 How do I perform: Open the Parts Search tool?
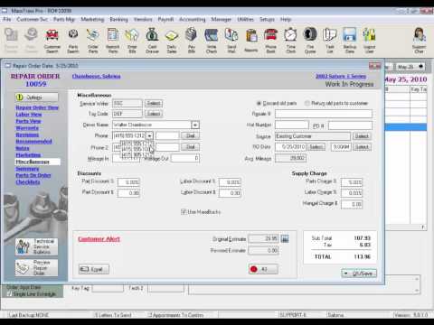(73, 41)
